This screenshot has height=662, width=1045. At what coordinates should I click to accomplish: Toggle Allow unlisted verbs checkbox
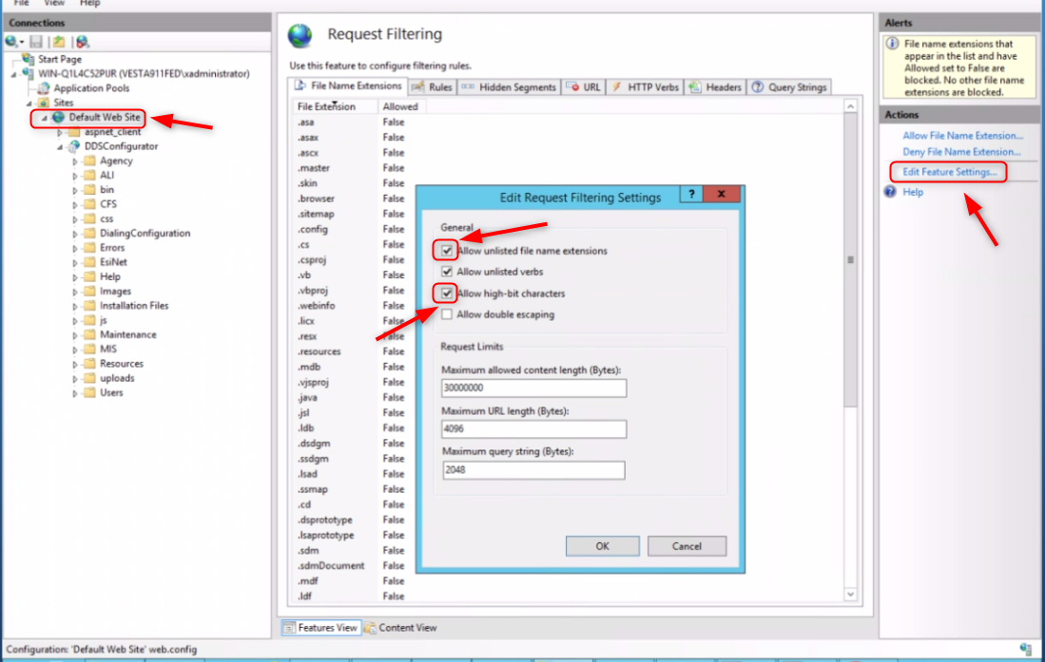click(x=447, y=272)
